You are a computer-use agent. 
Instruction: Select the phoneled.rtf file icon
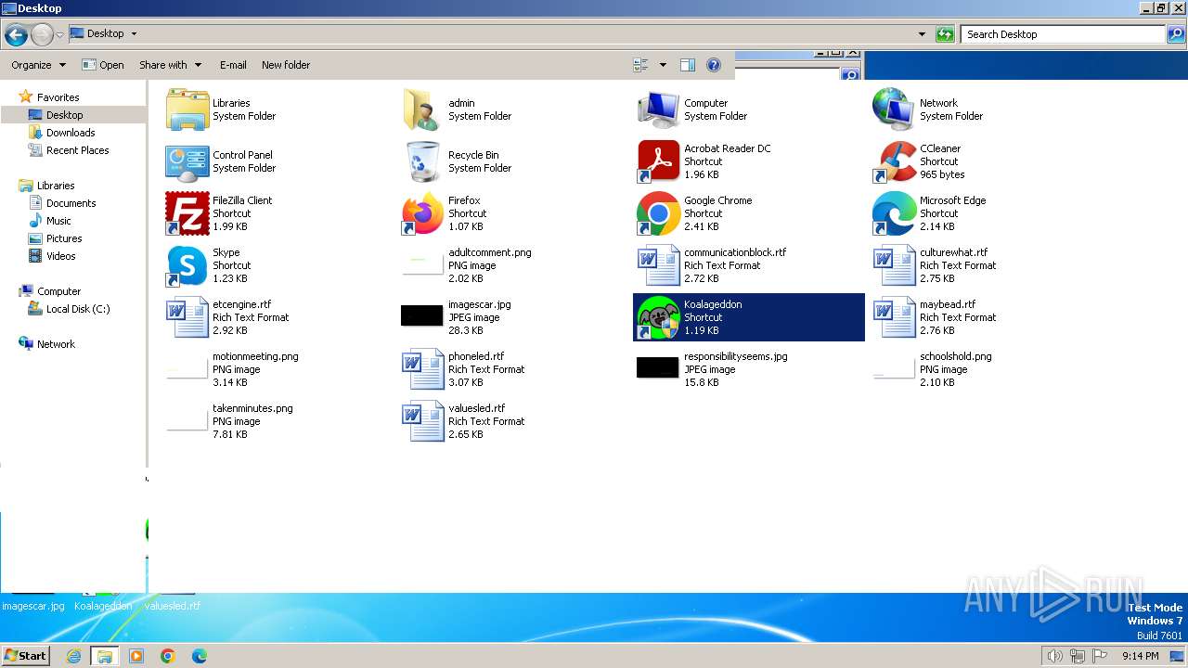click(423, 369)
